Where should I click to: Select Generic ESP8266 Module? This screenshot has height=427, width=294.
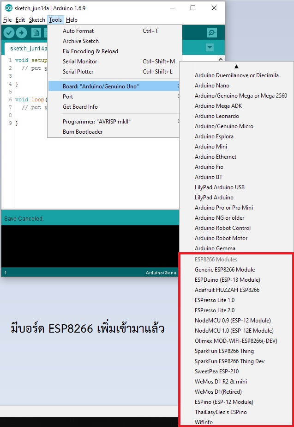(236, 270)
